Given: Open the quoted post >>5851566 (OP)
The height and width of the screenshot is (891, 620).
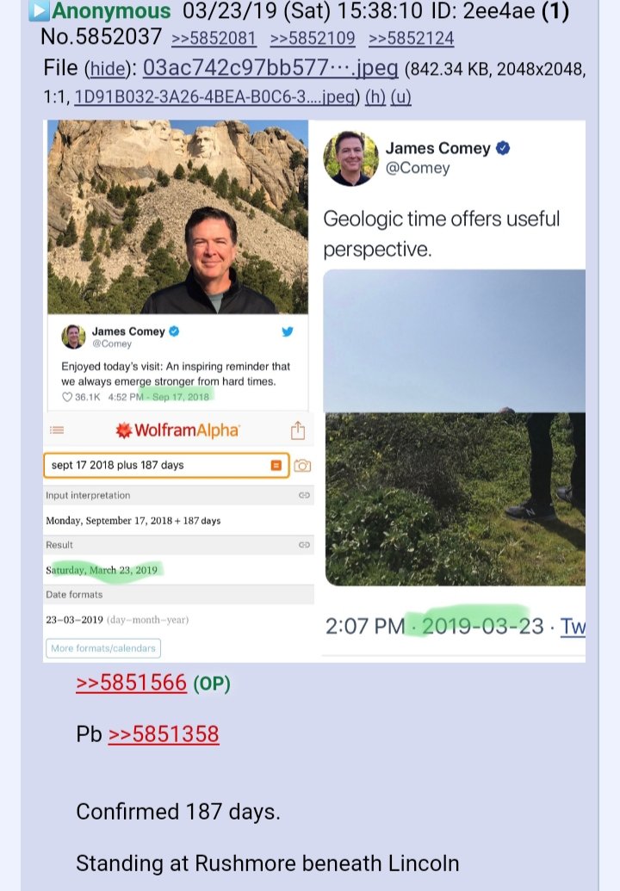Looking at the screenshot, I should tap(153, 683).
